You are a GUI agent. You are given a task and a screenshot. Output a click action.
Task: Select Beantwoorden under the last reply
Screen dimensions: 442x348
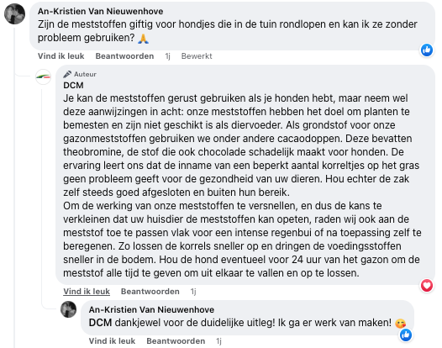[176, 341]
